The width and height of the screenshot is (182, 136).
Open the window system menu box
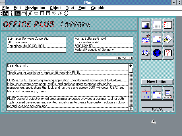pyautogui.click(x=3, y=3)
